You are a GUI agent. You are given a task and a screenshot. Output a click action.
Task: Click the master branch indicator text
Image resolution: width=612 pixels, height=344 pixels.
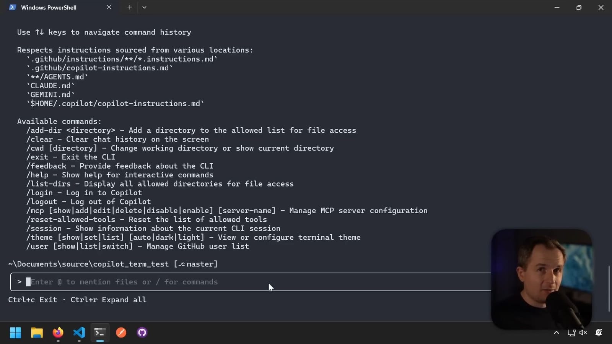pyautogui.click(x=199, y=264)
